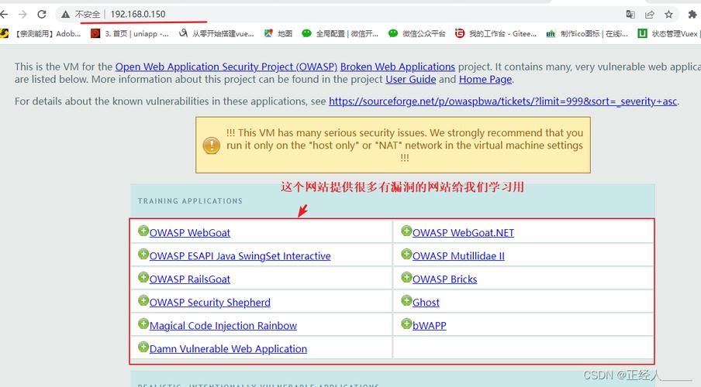Open the bWAPP link
The width and height of the screenshot is (701, 387).
pos(429,326)
